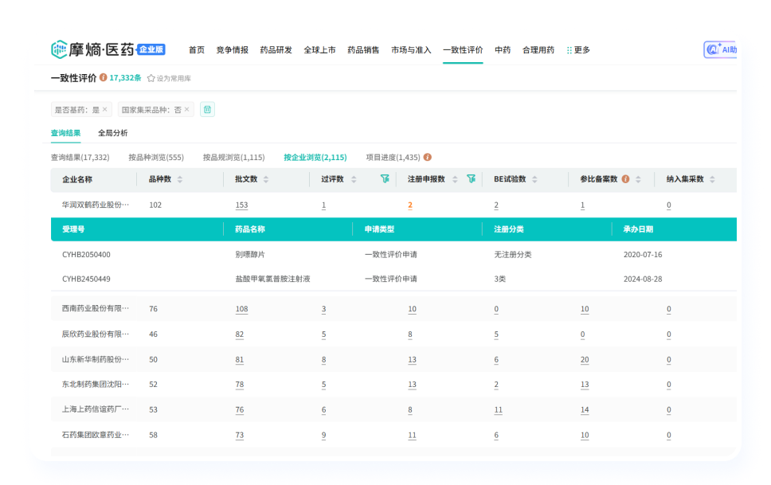Viewport: 771px width, 485px height.
Task: Sort by 过评数 column
Action: coord(354,179)
